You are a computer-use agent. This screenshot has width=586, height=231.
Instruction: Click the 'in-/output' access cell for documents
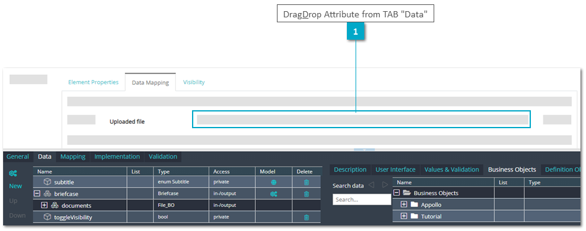232,206
